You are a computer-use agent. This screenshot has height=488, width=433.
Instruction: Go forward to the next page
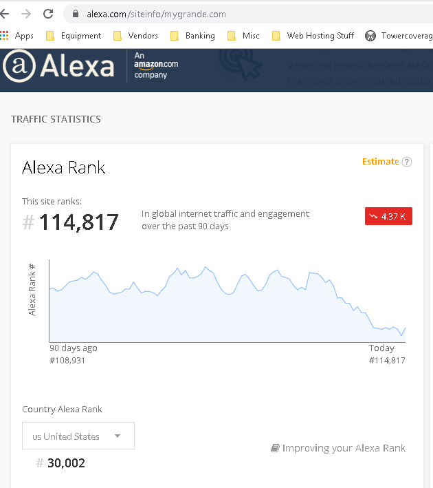click(x=26, y=14)
